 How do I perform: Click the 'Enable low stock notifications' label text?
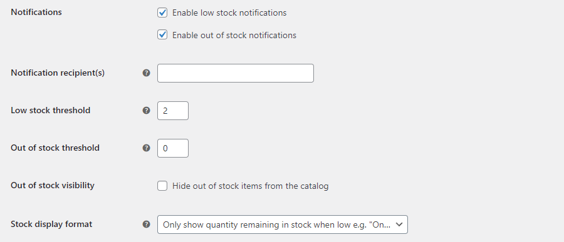229,13
